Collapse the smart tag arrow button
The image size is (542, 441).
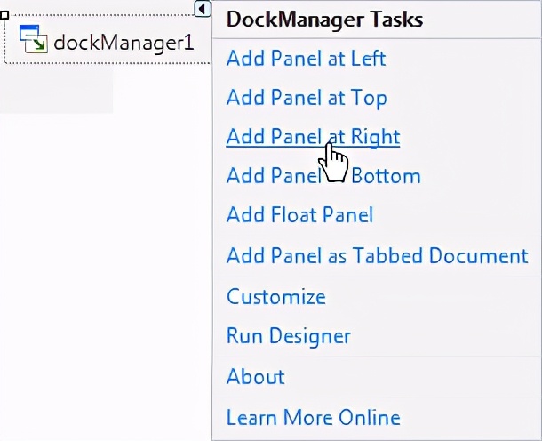tap(203, 8)
